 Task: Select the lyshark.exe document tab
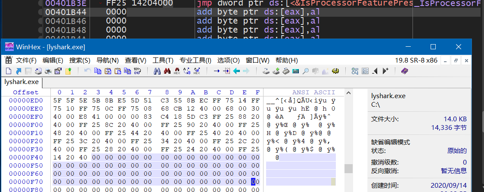click(22, 82)
